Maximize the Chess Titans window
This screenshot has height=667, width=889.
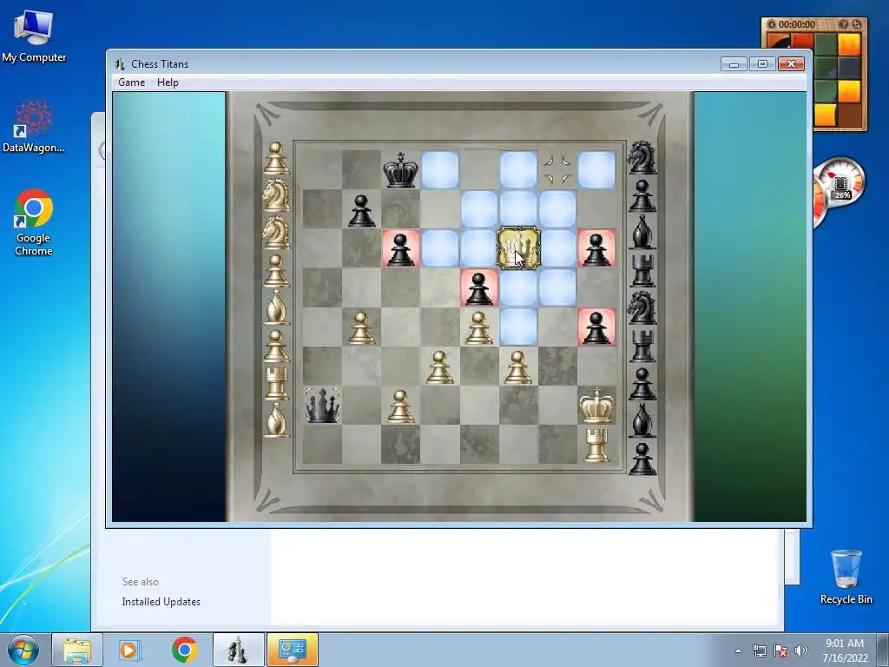click(x=762, y=64)
